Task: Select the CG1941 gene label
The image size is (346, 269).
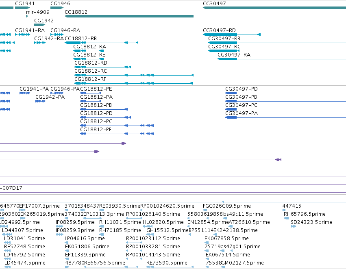Action: point(25,4)
